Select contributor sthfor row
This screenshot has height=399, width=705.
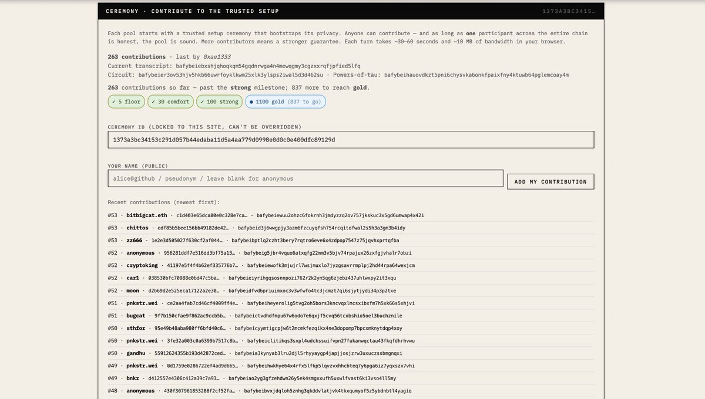click(x=351, y=328)
